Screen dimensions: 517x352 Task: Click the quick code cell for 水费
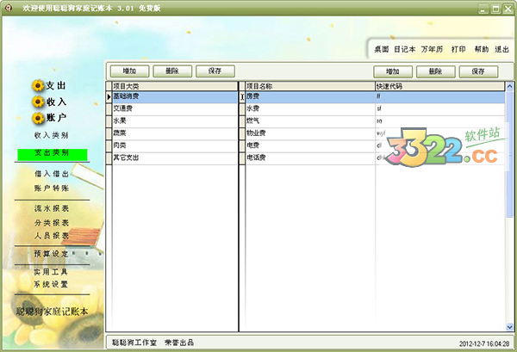(x=439, y=109)
